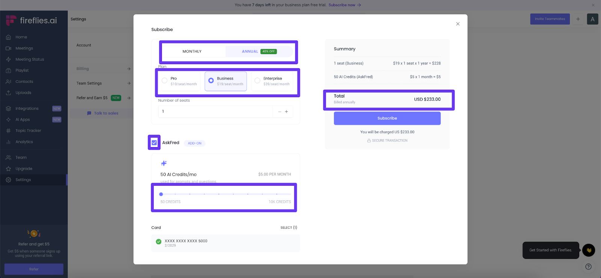
Task: Increase number of seats with plus
Action: tap(287, 111)
